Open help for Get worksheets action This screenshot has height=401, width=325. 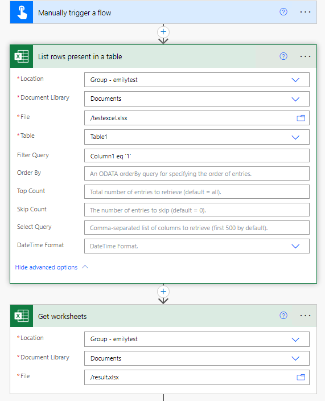[x=283, y=316]
